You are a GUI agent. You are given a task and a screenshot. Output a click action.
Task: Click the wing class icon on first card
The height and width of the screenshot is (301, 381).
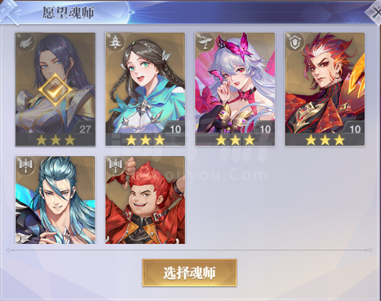tap(25, 43)
